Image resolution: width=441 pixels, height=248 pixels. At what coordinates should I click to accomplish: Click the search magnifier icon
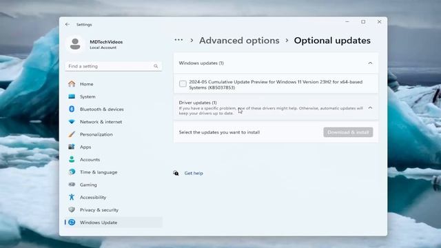(x=156, y=66)
